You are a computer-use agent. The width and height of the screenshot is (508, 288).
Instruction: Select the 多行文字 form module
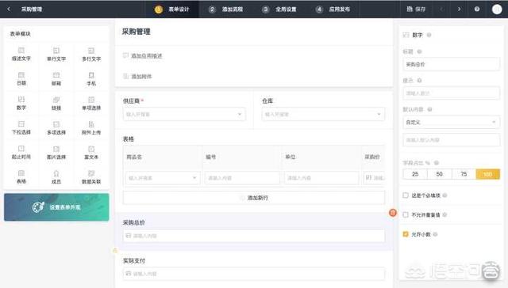coord(91,55)
